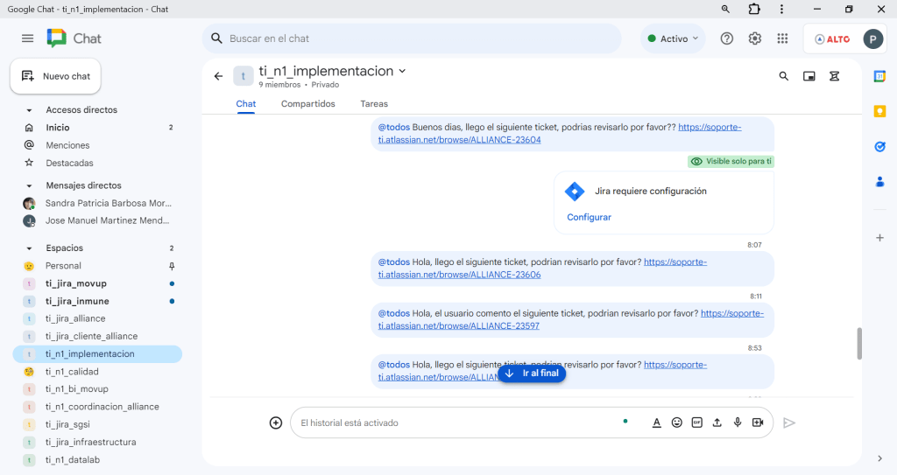Screen dimensions: 897x475
Task: Toggle the main menu hamburger button
Action: click(28, 38)
